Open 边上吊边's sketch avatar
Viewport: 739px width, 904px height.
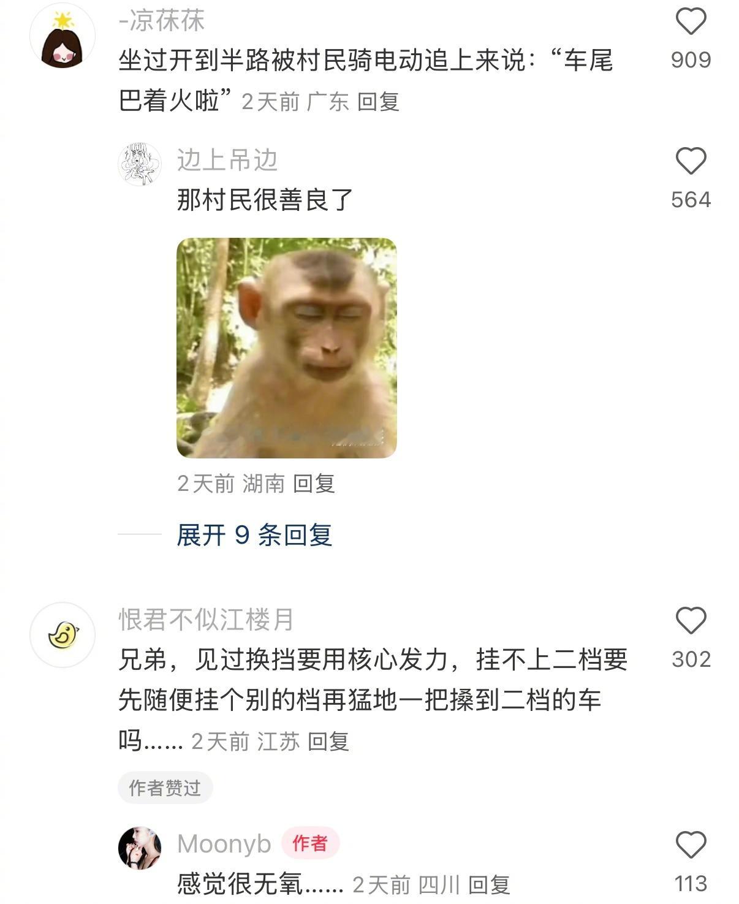[x=140, y=164]
